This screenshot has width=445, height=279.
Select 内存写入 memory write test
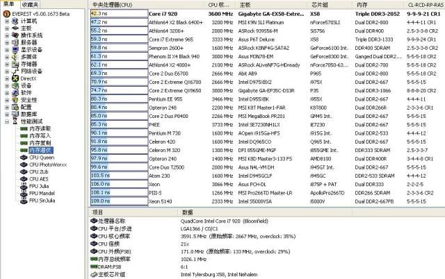(x=39, y=135)
